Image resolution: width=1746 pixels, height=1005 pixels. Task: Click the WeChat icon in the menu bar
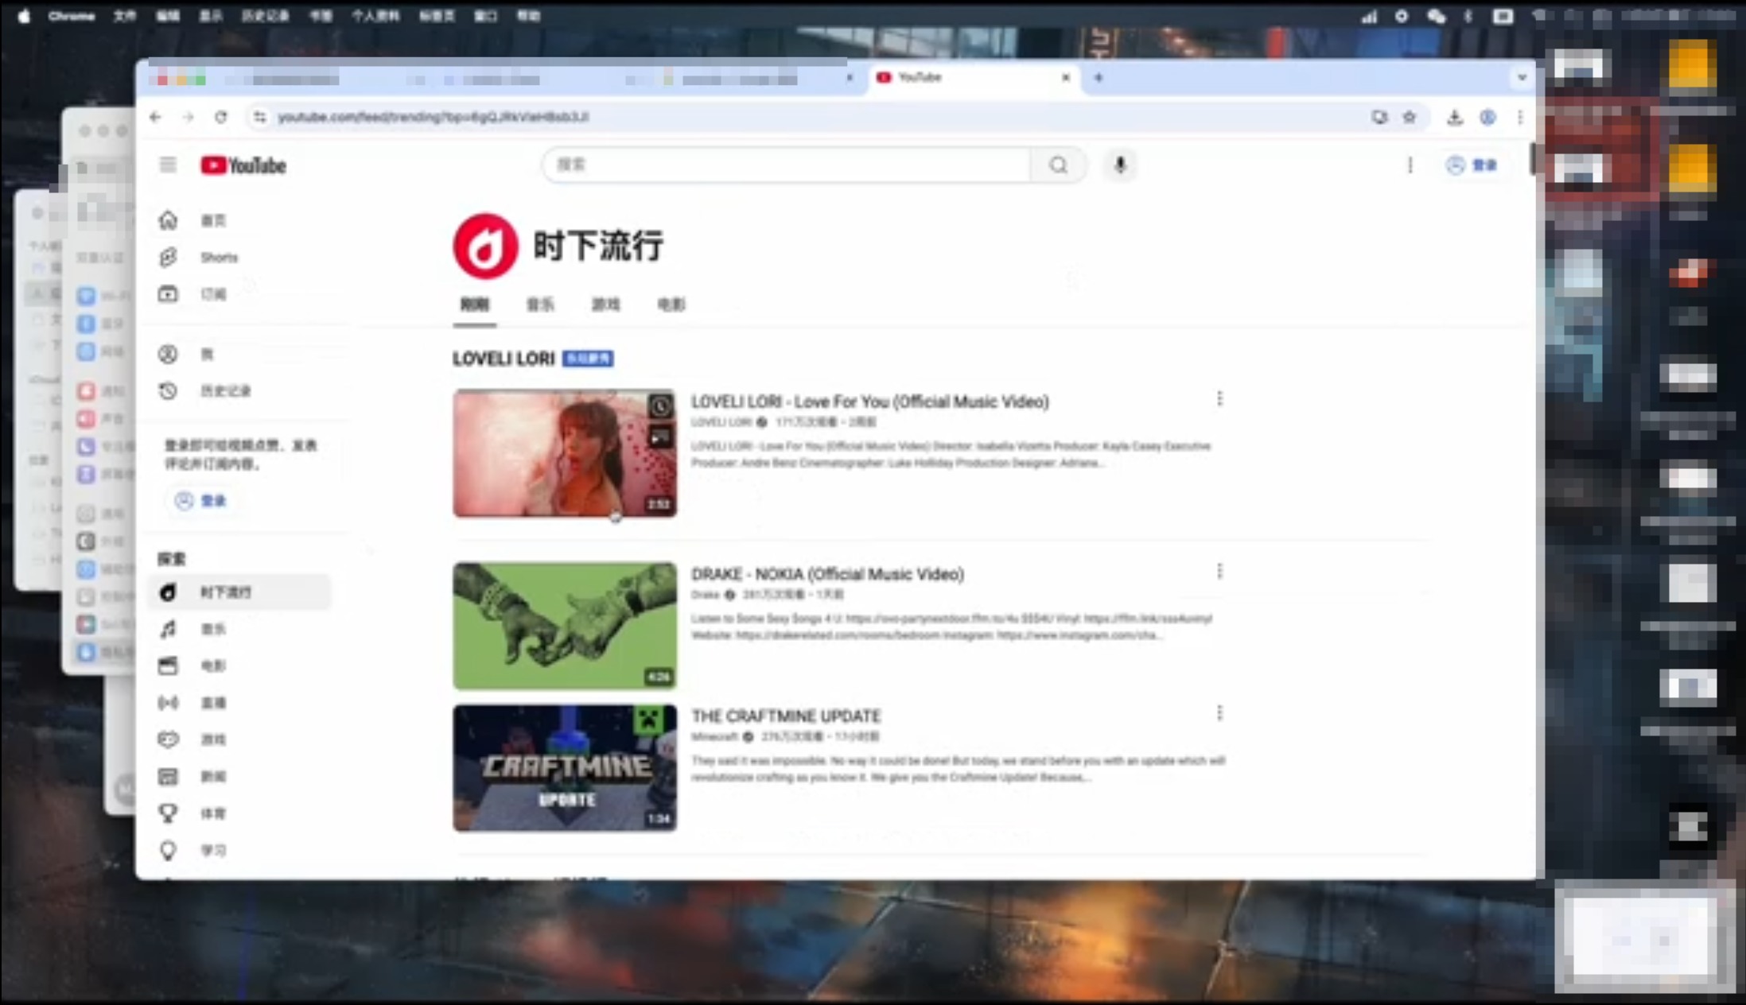pos(1435,16)
